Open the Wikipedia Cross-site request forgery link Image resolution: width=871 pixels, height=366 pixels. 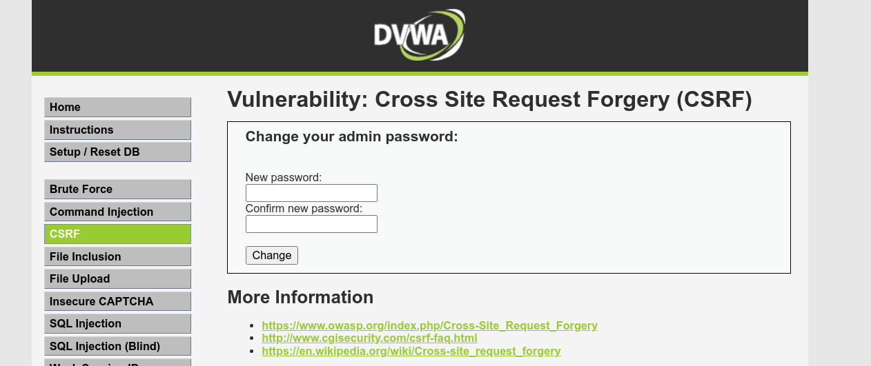pyautogui.click(x=411, y=352)
